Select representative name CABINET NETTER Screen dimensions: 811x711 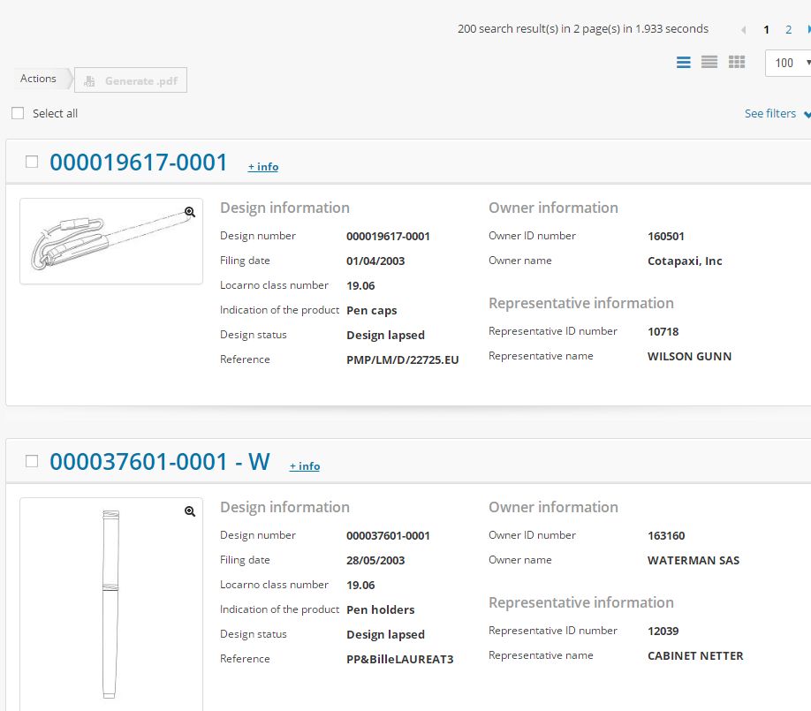(x=695, y=655)
